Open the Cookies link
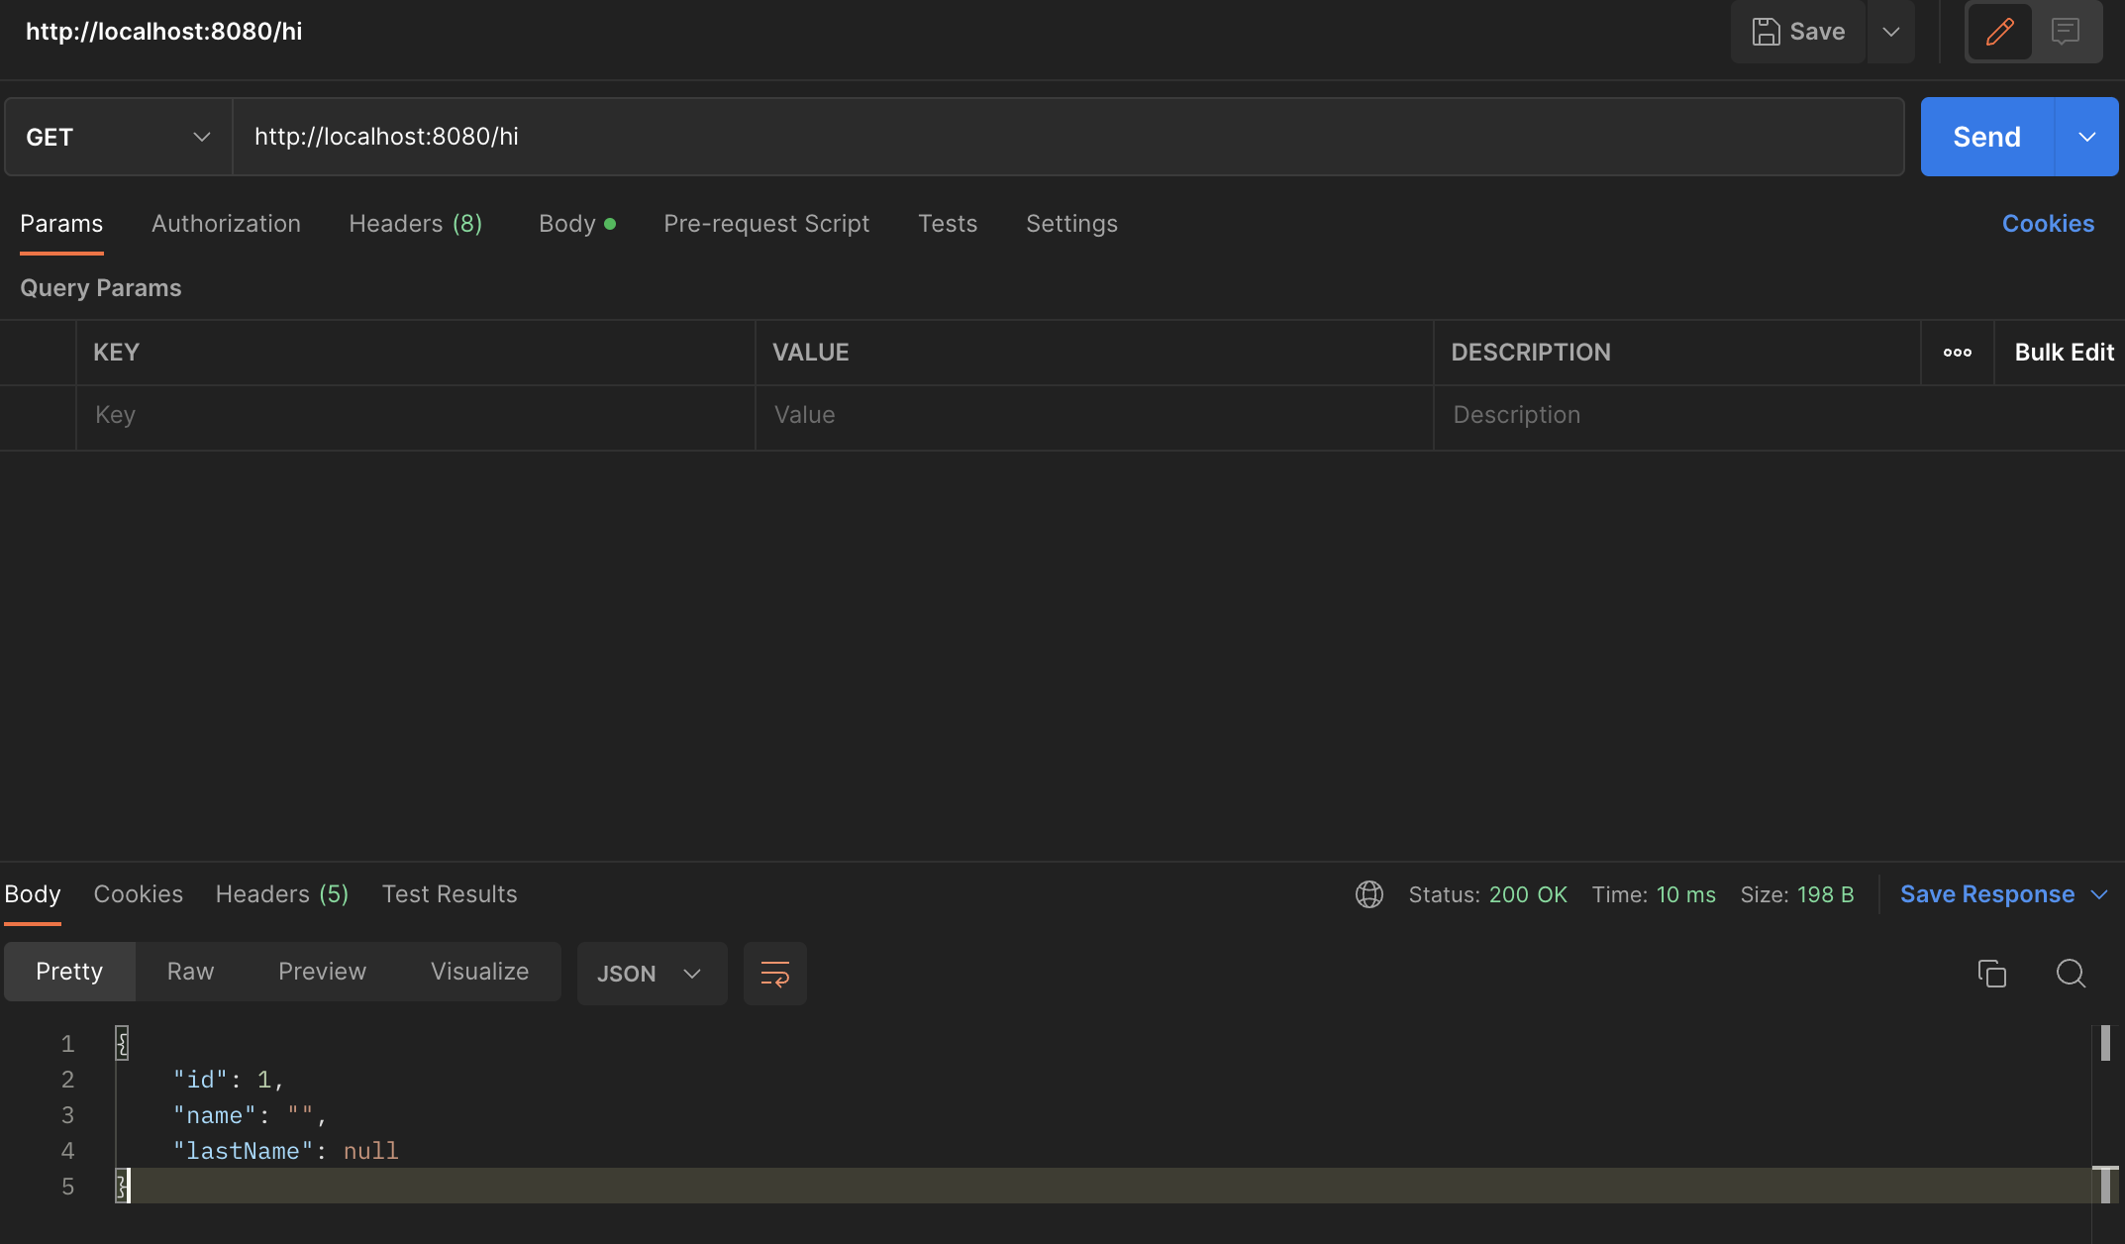The image size is (2125, 1244). click(2048, 224)
